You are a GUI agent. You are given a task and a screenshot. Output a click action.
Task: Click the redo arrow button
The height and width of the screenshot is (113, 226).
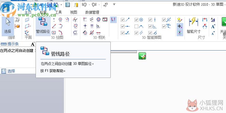pyautogui.click(x=94, y=5)
